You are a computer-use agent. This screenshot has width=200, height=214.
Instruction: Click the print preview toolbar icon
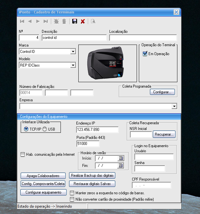pos(93,21)
